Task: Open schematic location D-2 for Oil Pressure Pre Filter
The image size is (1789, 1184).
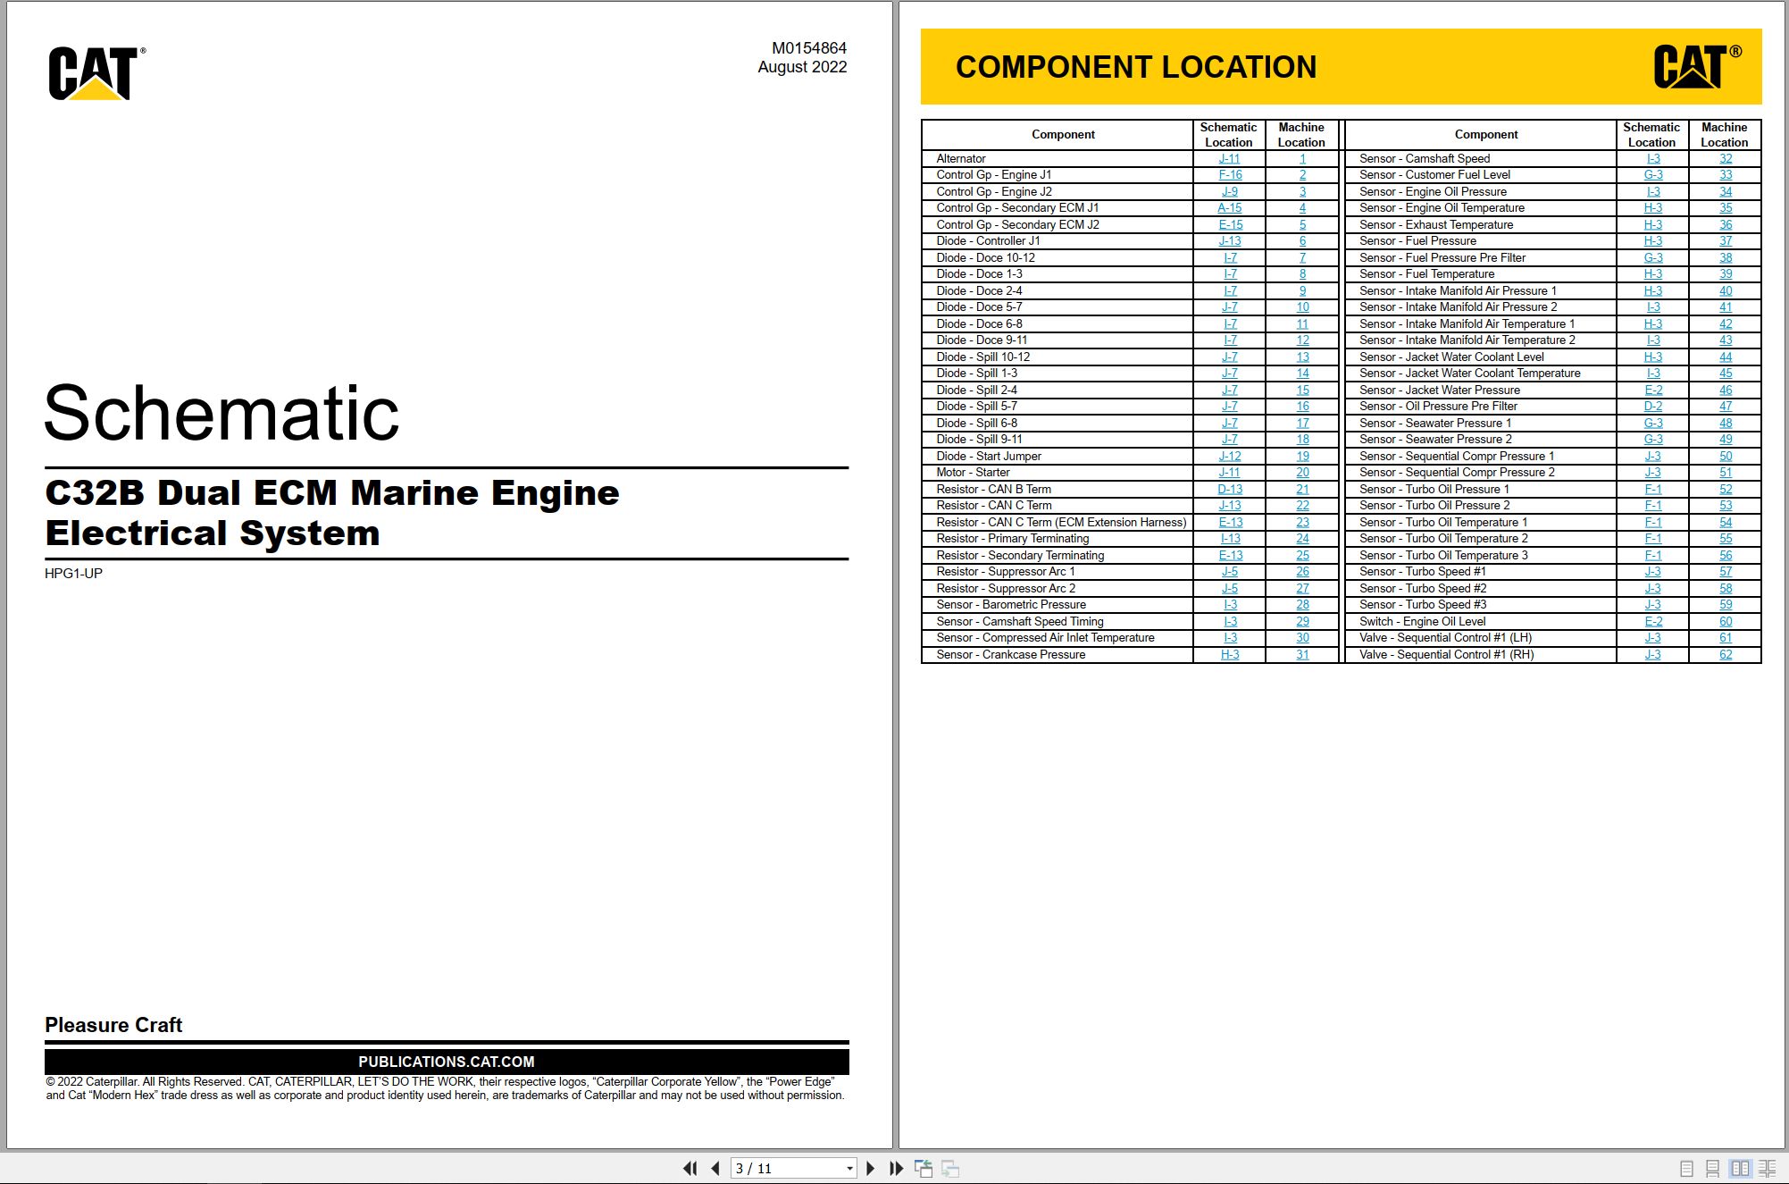Action: (1653, 407)
